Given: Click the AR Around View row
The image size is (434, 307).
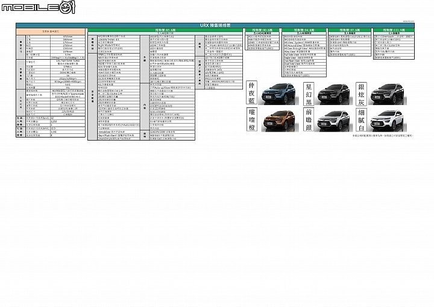Looking at the screenshot, I should [304, 45].
